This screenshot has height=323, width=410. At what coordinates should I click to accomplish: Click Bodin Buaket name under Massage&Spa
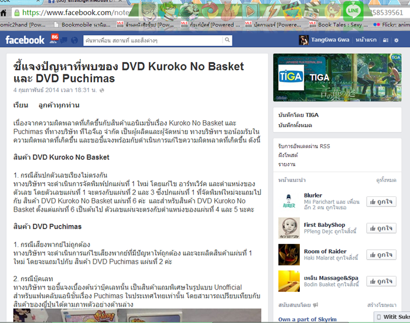tap(320, 284)
